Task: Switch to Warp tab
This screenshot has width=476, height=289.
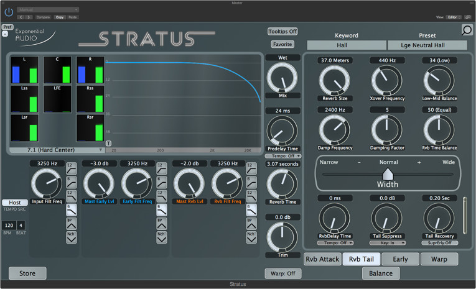Action: pos(439,259)
